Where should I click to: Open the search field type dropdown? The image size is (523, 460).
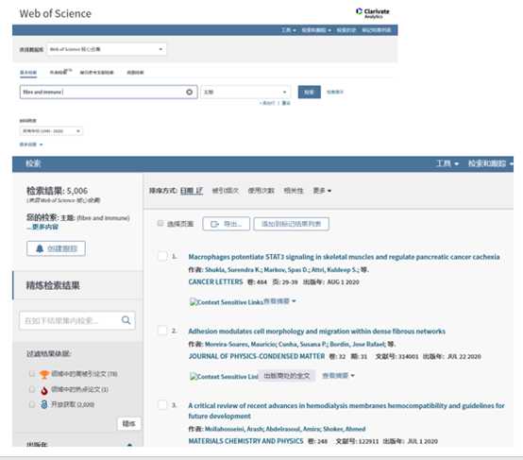click(x=245, y=93)
